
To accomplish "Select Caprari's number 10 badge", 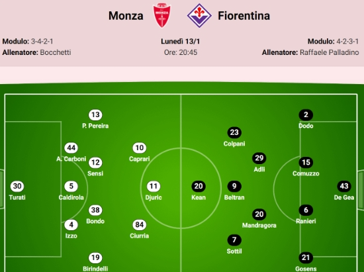I will click(139, 148).
